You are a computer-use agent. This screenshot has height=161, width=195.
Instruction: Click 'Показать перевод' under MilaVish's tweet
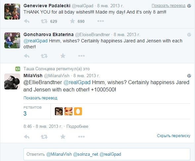[x=40, y=98]
